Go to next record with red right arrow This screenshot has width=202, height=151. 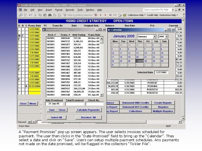(105, 15)
